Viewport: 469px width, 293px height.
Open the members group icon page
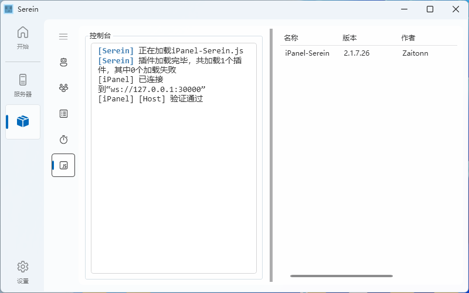click(63, 88)
